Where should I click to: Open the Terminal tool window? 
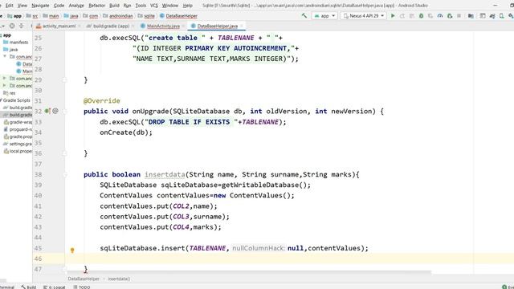6,287
